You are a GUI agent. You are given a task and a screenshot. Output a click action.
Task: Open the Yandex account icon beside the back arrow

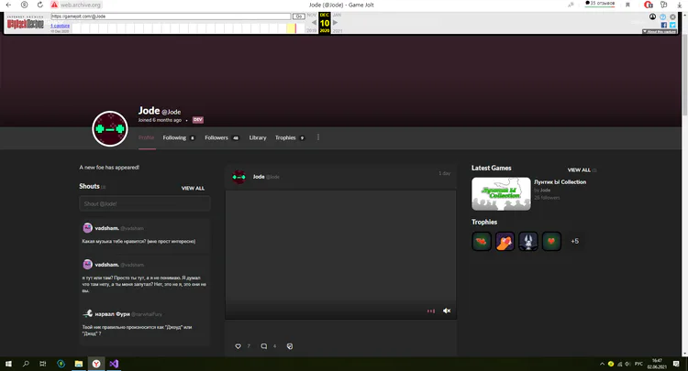click(x=25, y=5)
